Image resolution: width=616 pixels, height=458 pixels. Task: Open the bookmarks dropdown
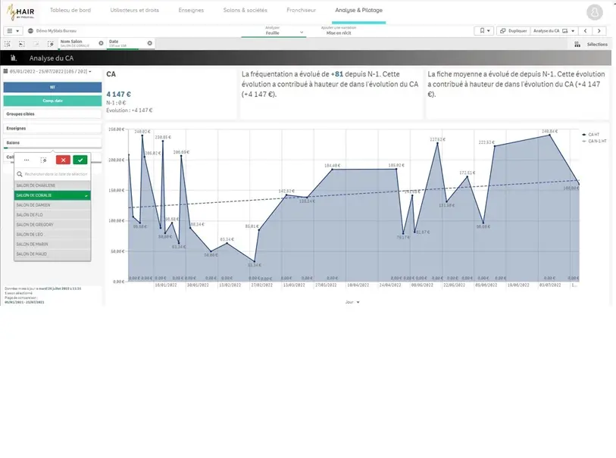484,31
